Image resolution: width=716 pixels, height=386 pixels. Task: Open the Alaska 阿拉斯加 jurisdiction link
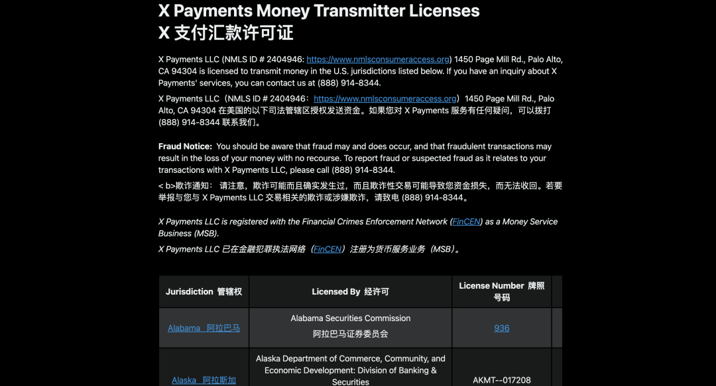(x=204, y=380)
